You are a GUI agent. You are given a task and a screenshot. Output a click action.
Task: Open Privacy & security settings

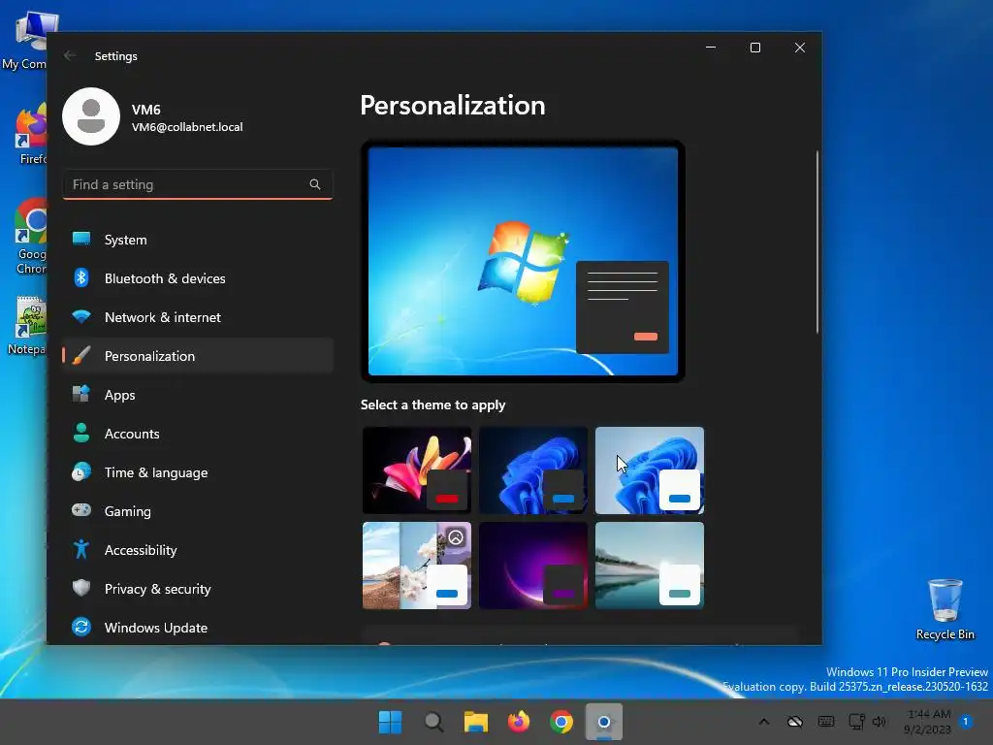(198, 589)
